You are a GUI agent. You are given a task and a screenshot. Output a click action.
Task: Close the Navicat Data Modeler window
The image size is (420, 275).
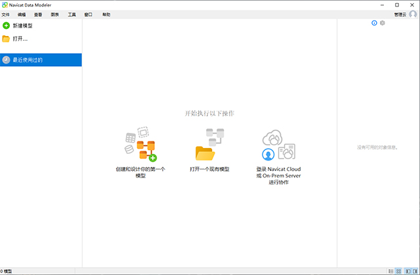tap(412, 5)
